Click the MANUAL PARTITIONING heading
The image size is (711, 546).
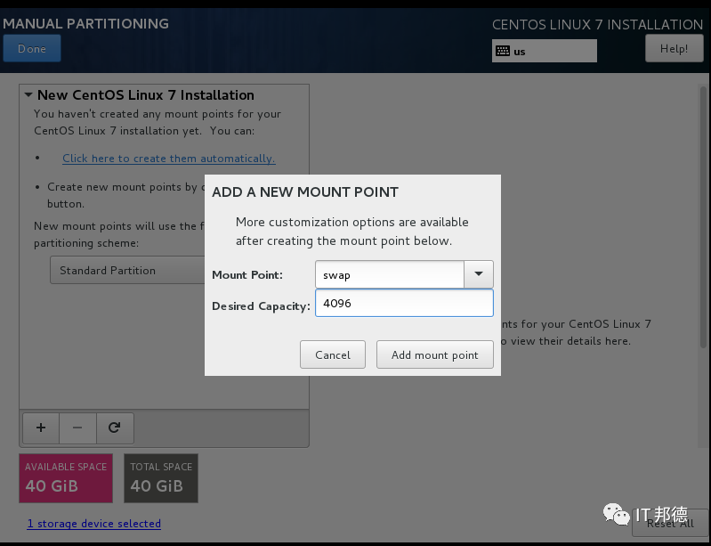point(85,23)
